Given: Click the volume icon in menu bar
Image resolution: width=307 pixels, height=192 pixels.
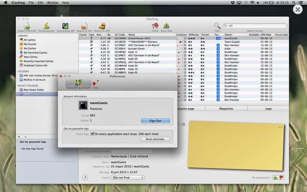Looking at the screenshot, I should pyautogui.click(x=258, y=3).
